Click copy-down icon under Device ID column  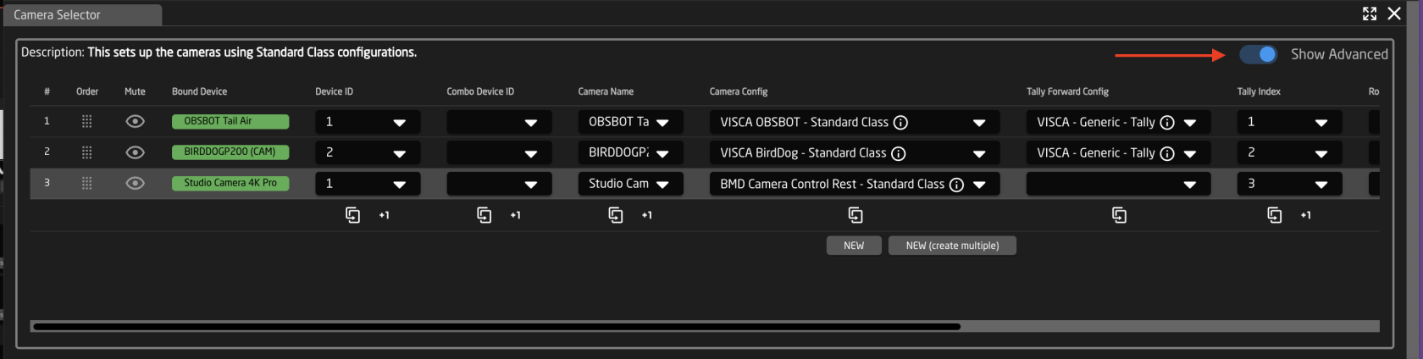pos(353,215)
